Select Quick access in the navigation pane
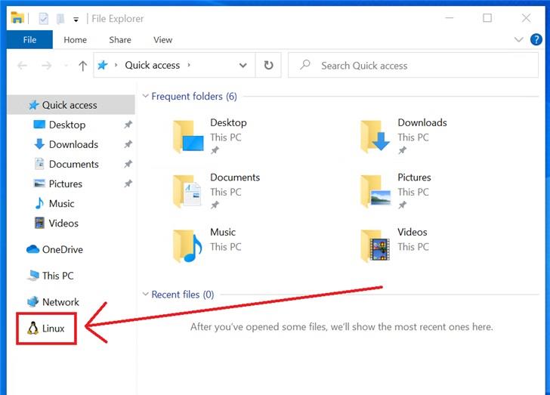The image size is (550, 395). pos(71,105)
